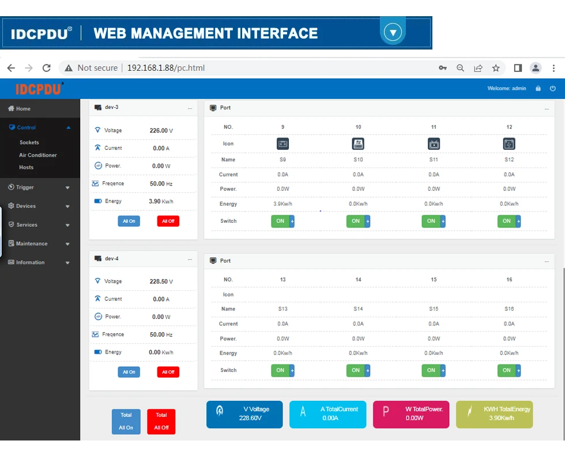Viewport: 565px width, 452px height.
Task: Bookmark this page with the star icon
Action: 496,68
